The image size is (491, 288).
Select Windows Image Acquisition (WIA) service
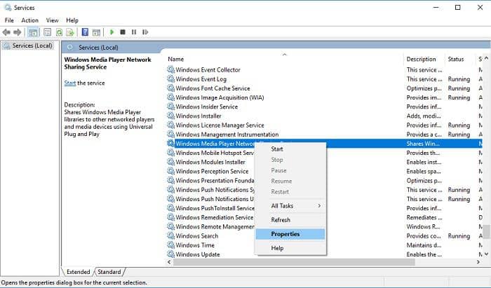[324, 97]
